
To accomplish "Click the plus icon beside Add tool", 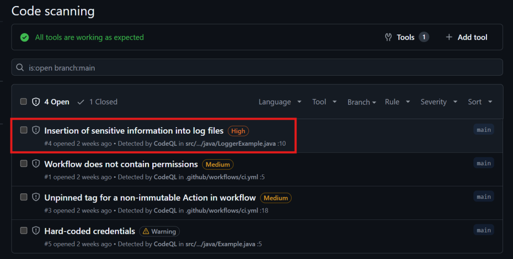I will [x=448, y=38].
